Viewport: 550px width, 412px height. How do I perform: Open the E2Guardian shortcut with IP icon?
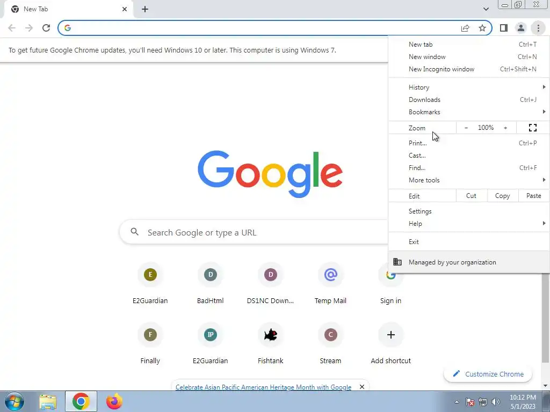(210, 344)
